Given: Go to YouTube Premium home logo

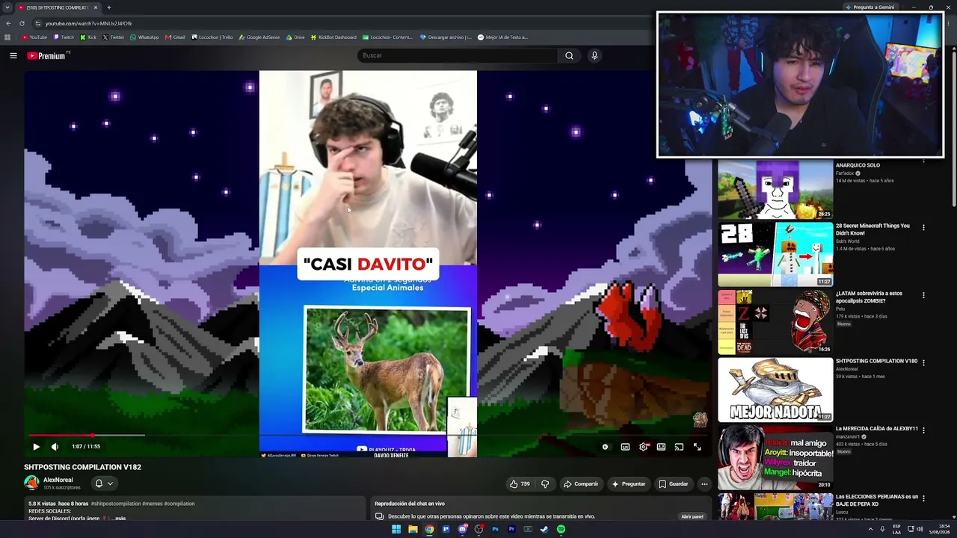Looking at the screenshot, I should tap(46, 55).
